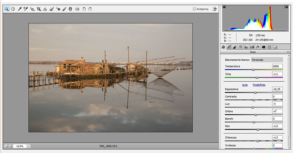Open the Camera Calibration panel
293x153 pixels.
tap(263, 47)
